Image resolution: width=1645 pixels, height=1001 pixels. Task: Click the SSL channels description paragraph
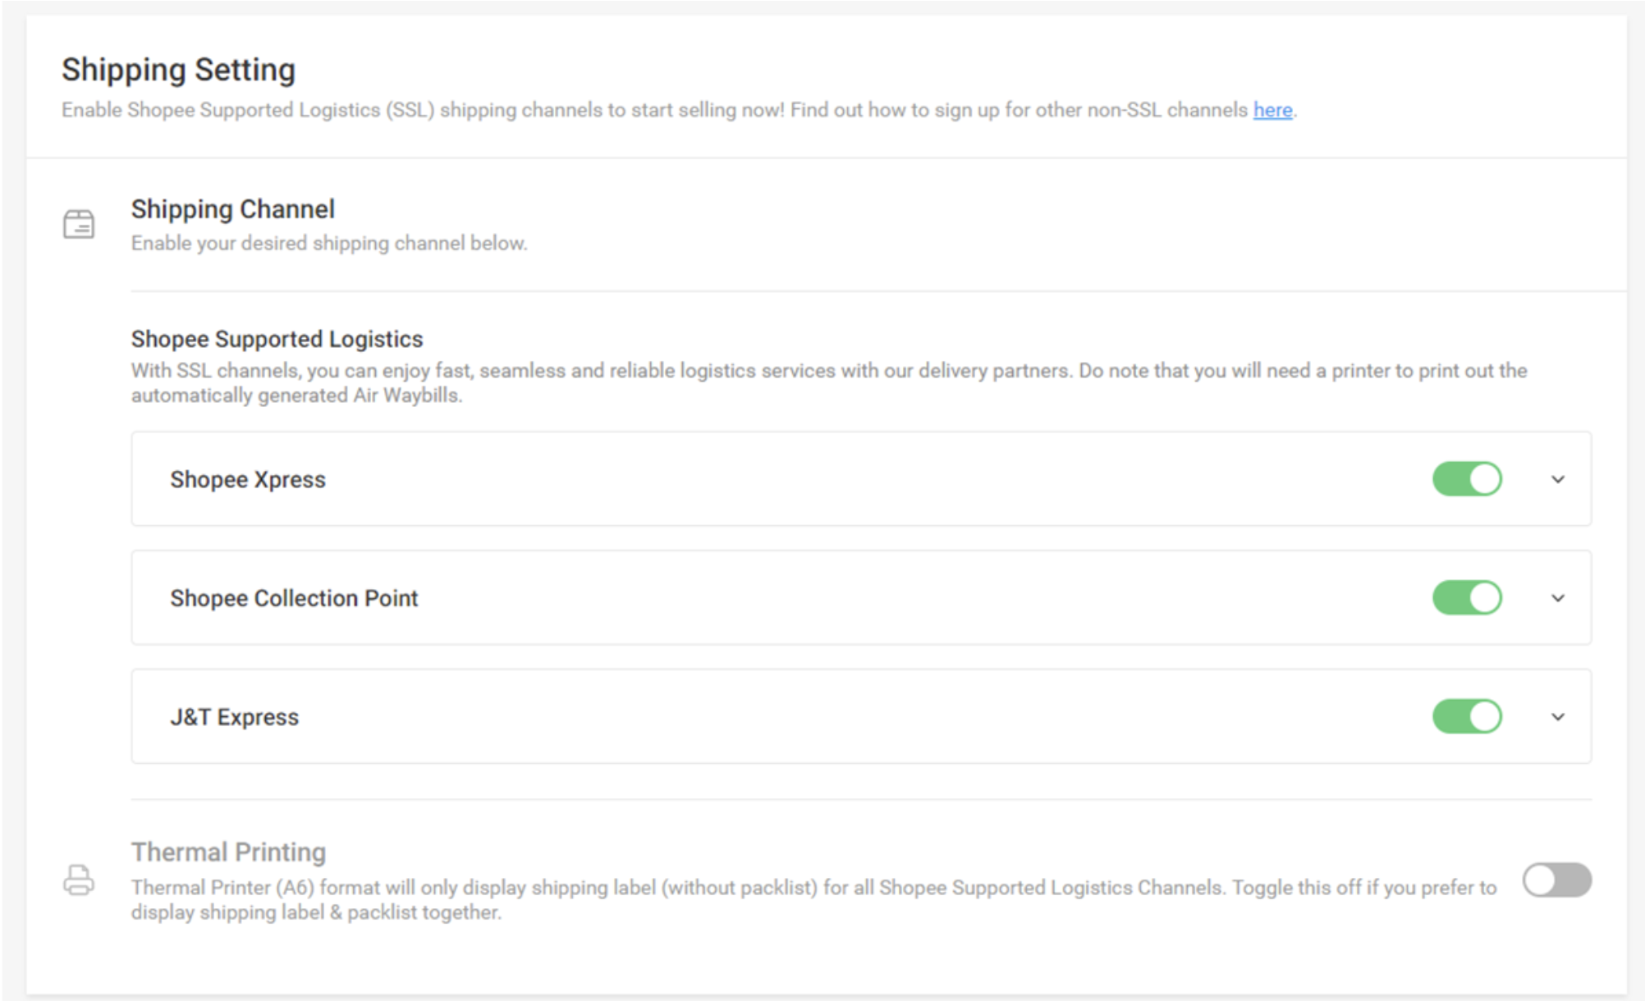[x=829, y=383]
